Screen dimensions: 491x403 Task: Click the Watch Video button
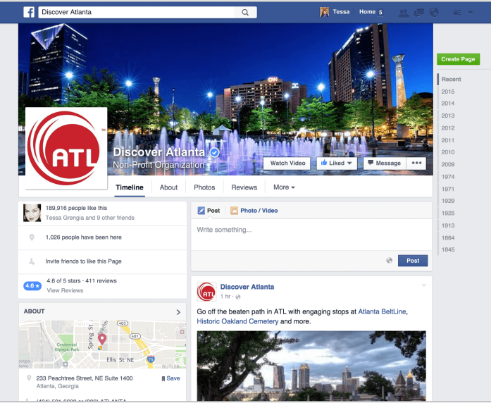pos(287,163)
